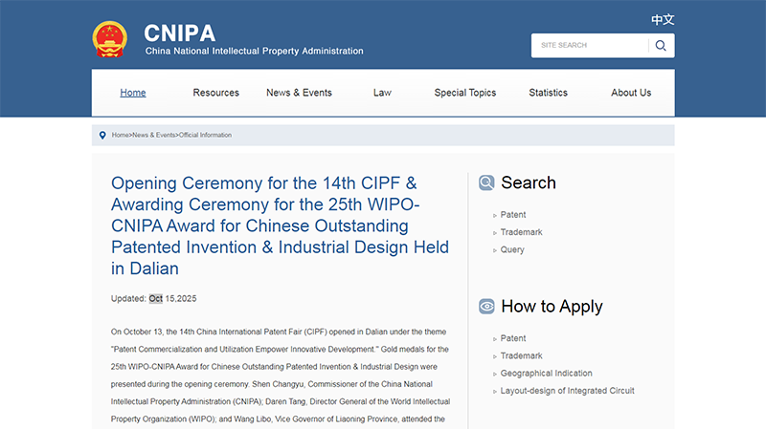Click the location pin breadcrumb icon
The height and width of the screenshot is (429, 766).
point(102,135)
